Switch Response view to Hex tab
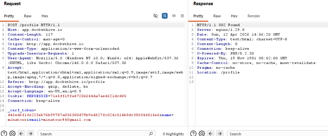Image resolution: width=328 pixels, height=136 pixels. tap(234, 16)
